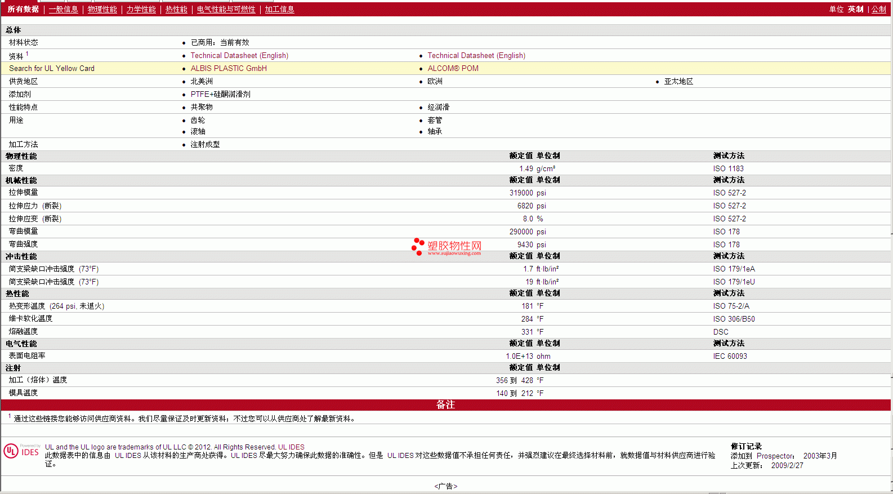Select the 热性能 tab
Screen dimensions: 893x494
(x=176, y=10)
